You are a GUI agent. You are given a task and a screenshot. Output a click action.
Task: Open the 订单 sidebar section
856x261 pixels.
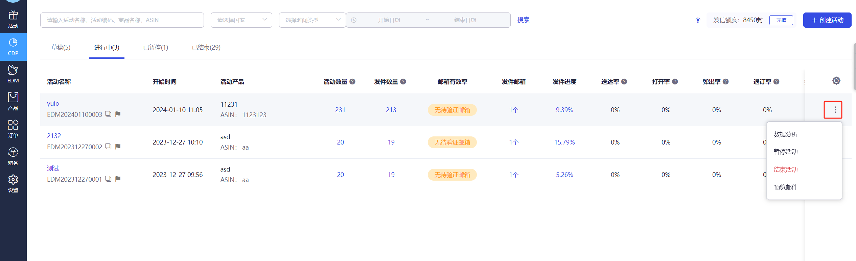13,129
